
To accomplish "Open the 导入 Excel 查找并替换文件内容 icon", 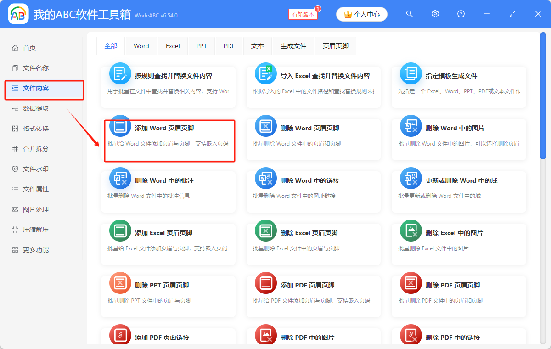I will click(266, 74).
